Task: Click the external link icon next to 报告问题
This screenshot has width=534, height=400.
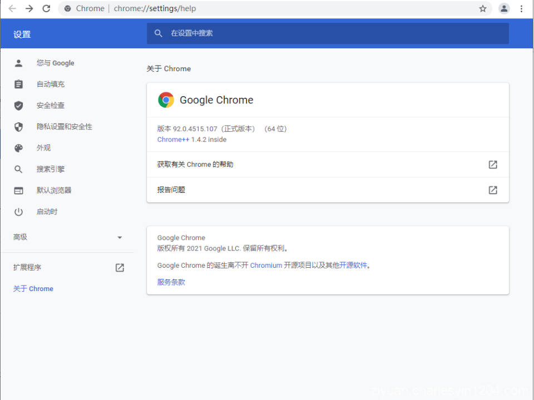Action: [x=493, y=190]
